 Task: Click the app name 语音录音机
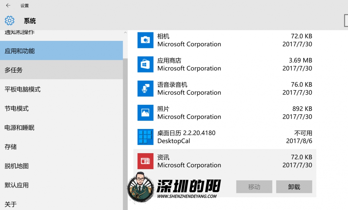coord(172,84)
